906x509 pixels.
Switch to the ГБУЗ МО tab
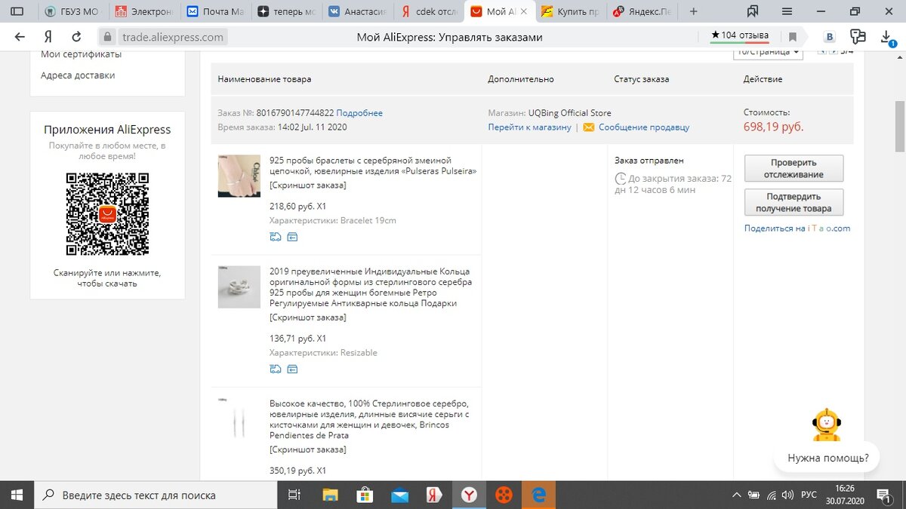74,11
